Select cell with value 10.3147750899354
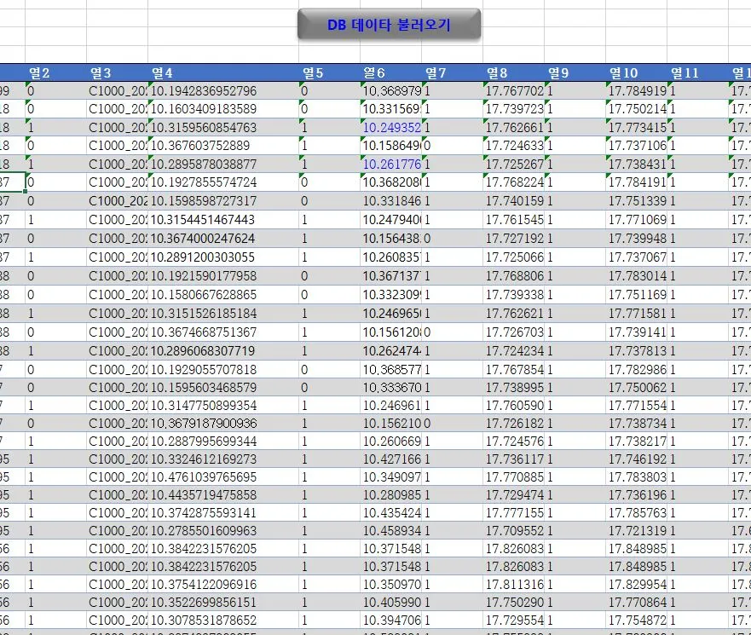The image size is (751, 635). tap(223, 406)
